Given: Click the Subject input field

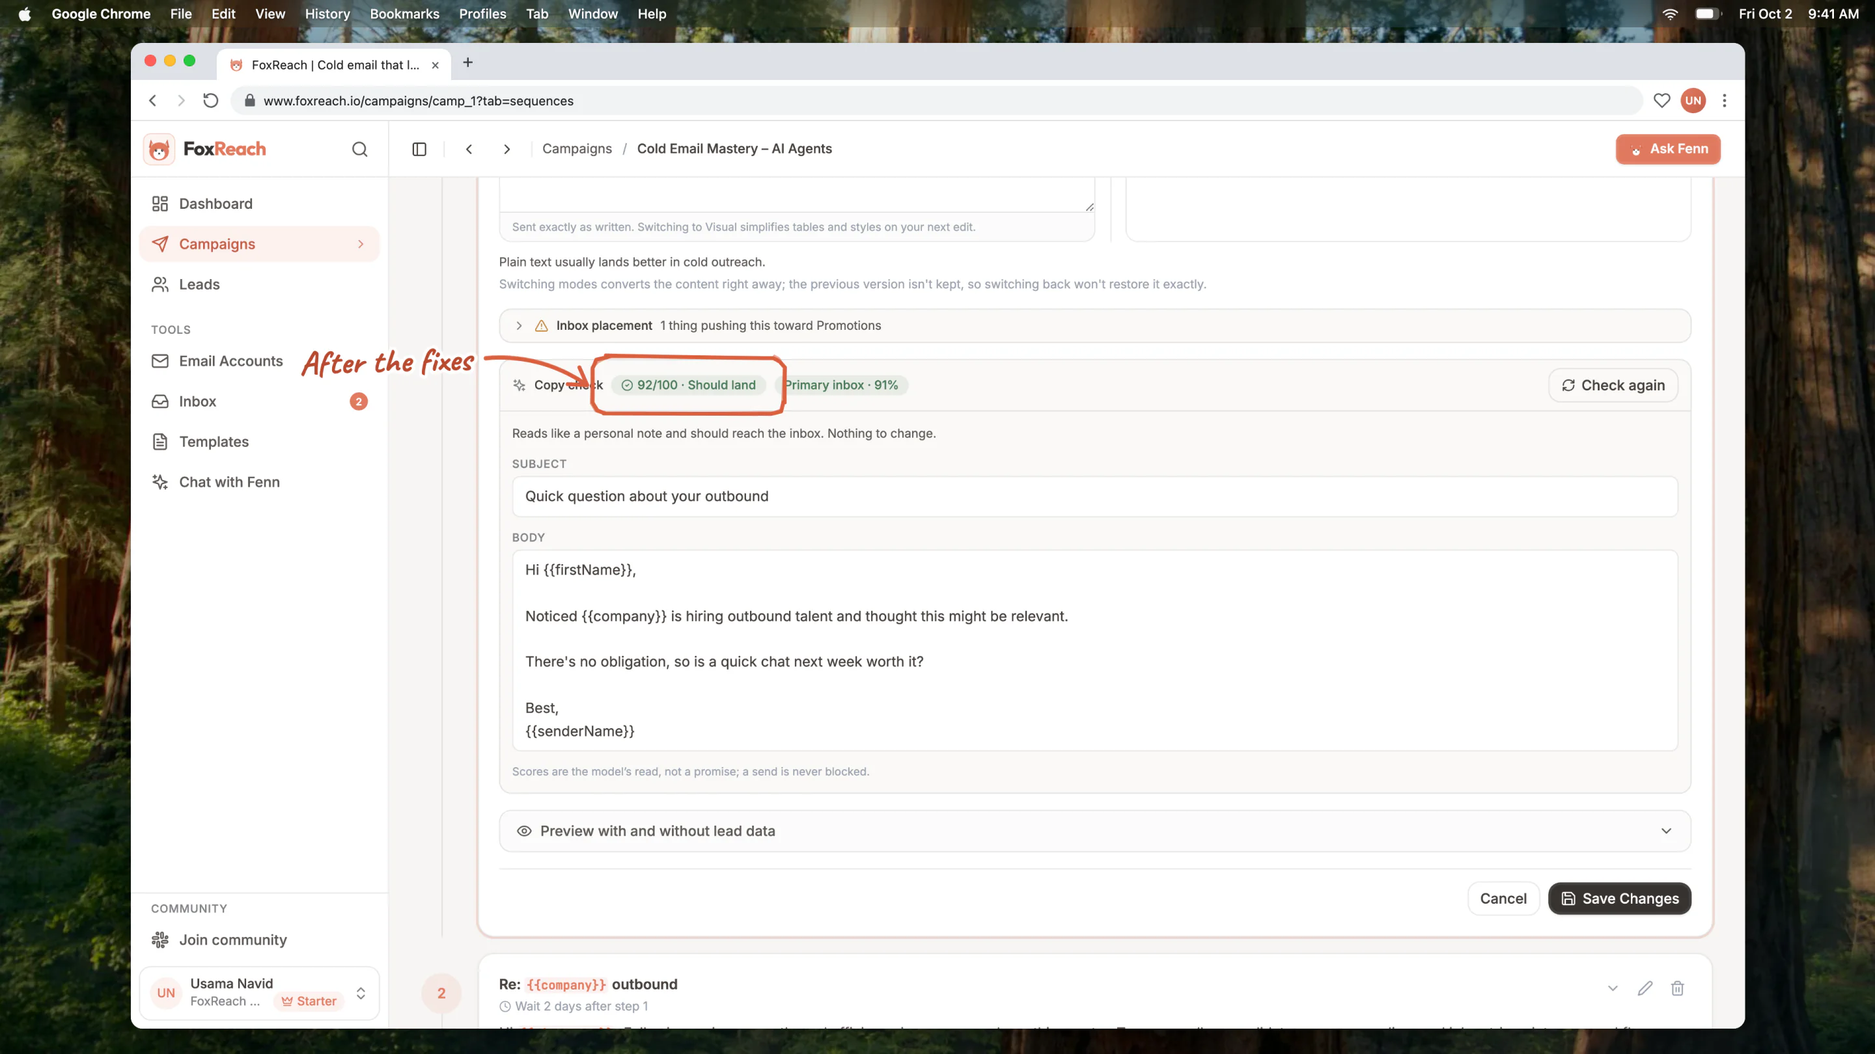Looking at the screenshot, I should pos(1094,497).
